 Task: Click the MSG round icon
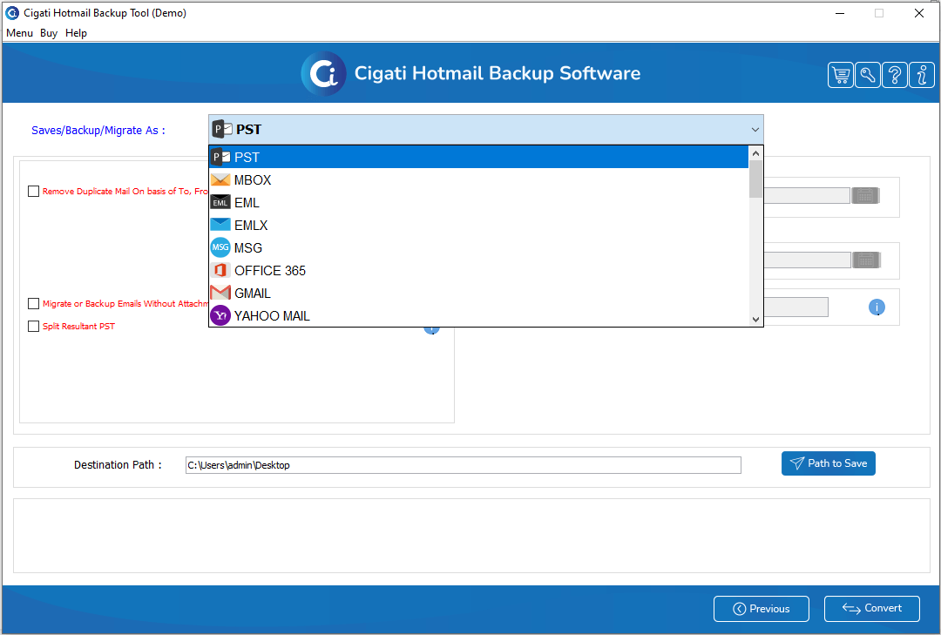(220, 247)
